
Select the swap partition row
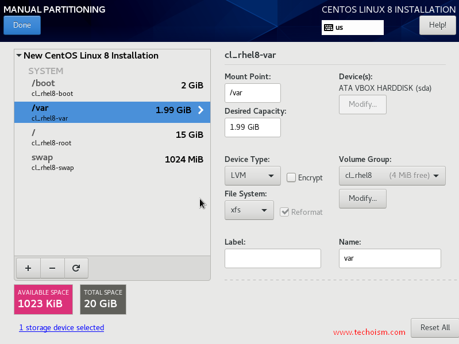point(112,162)
